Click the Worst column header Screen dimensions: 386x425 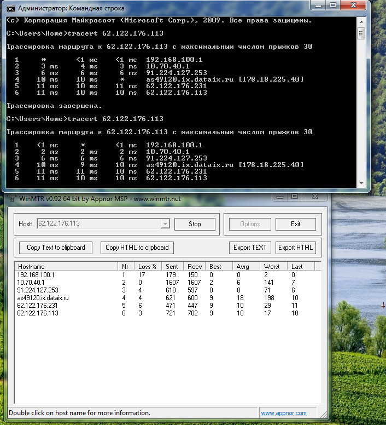click(272, 266)
